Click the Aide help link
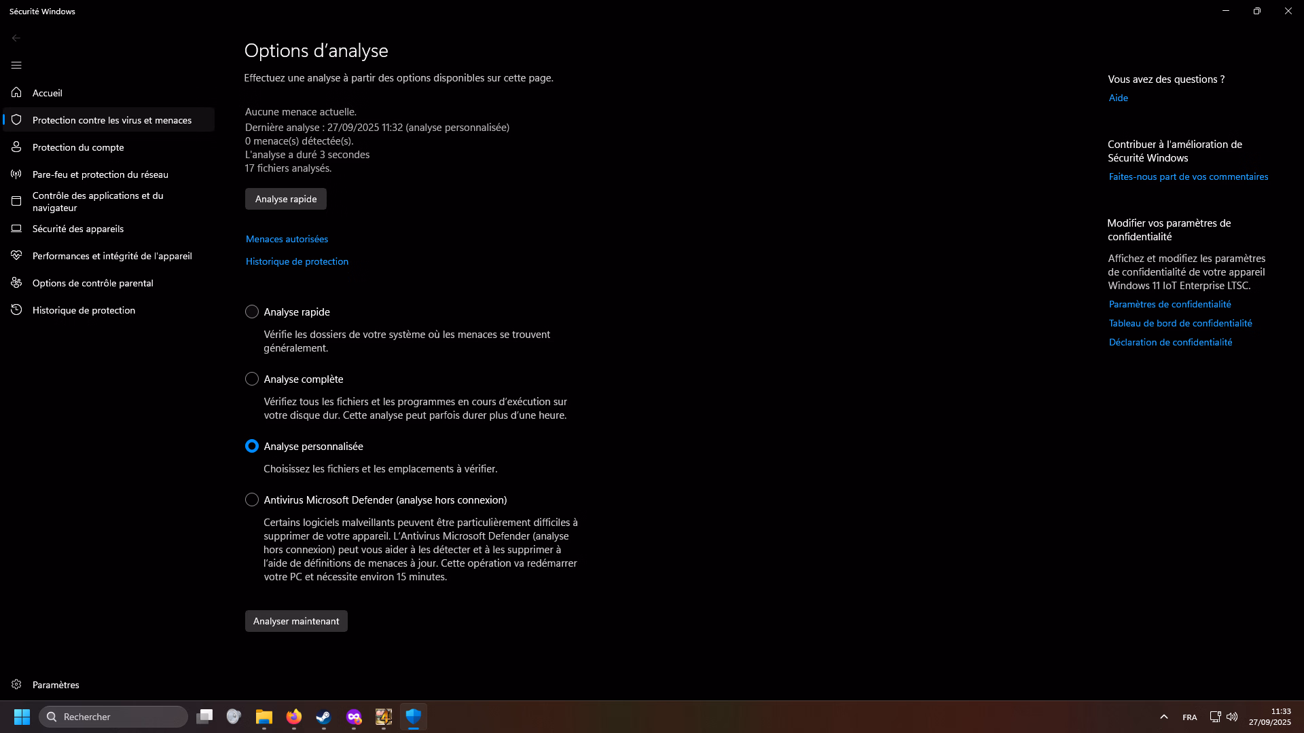This screenshot has height=733, width=1304. coord(1118,98)
